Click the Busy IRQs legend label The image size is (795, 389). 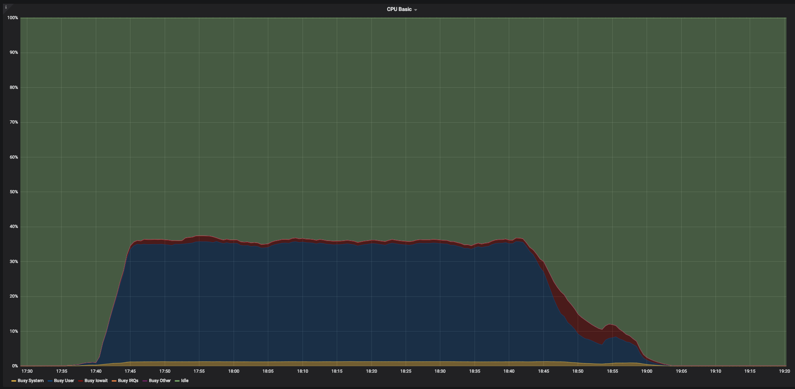pos(128,381)
